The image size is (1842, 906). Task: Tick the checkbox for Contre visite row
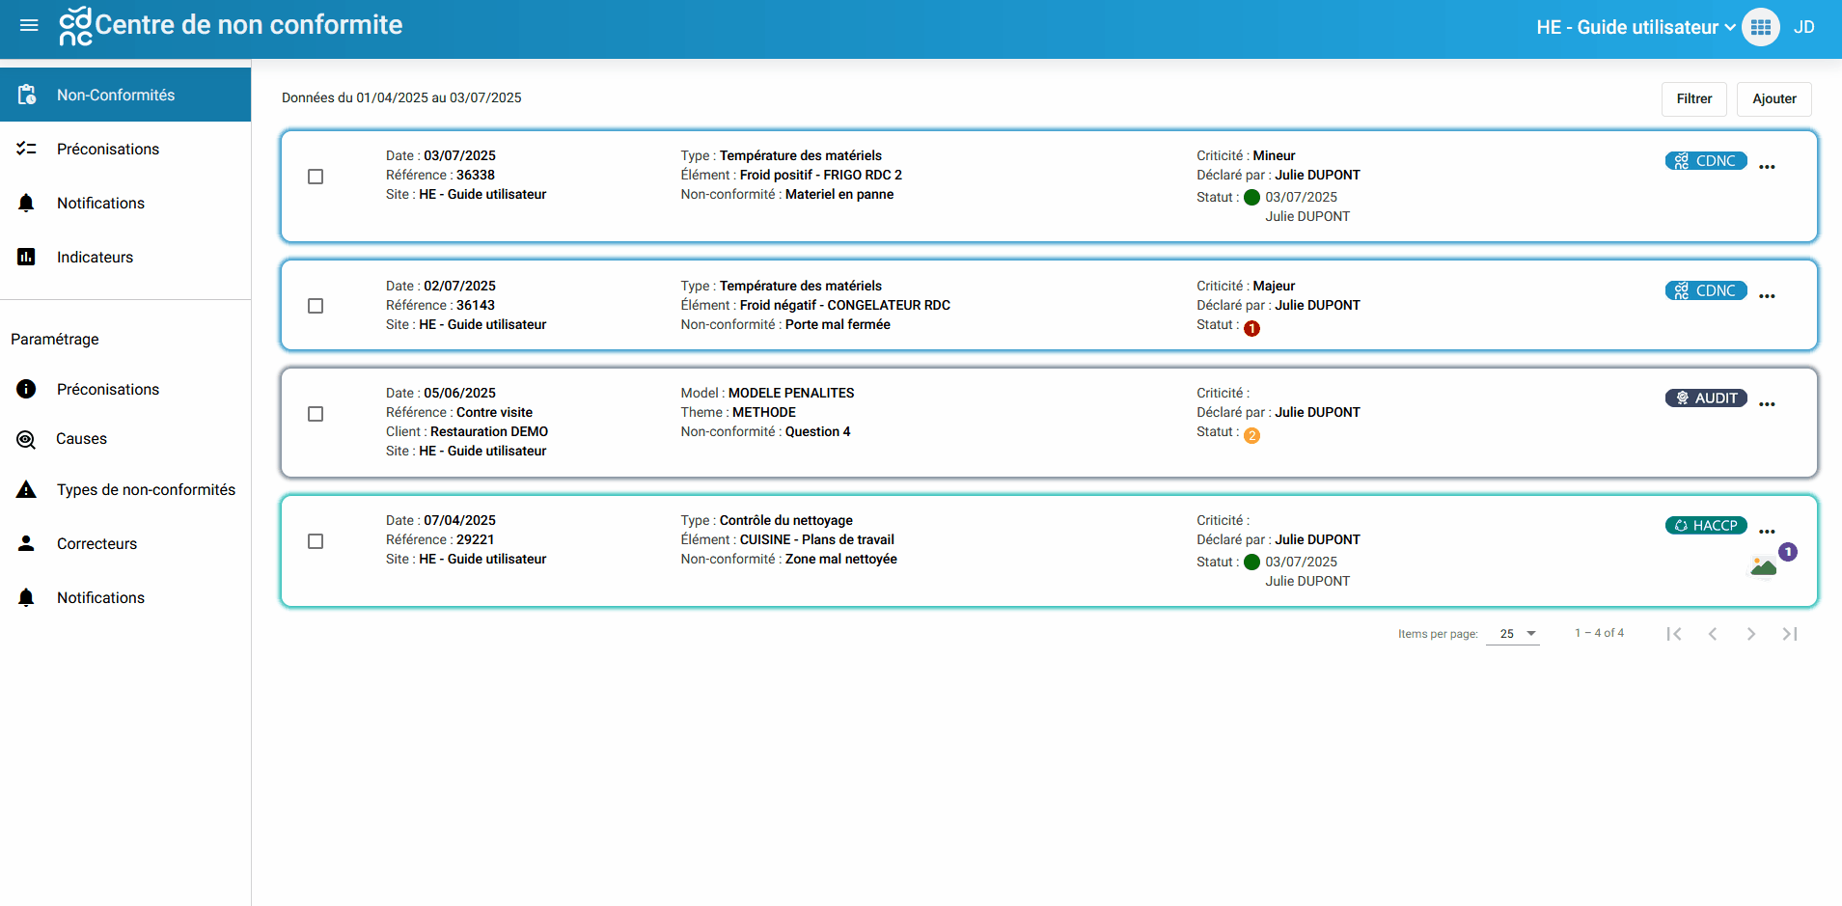point(316,414)
